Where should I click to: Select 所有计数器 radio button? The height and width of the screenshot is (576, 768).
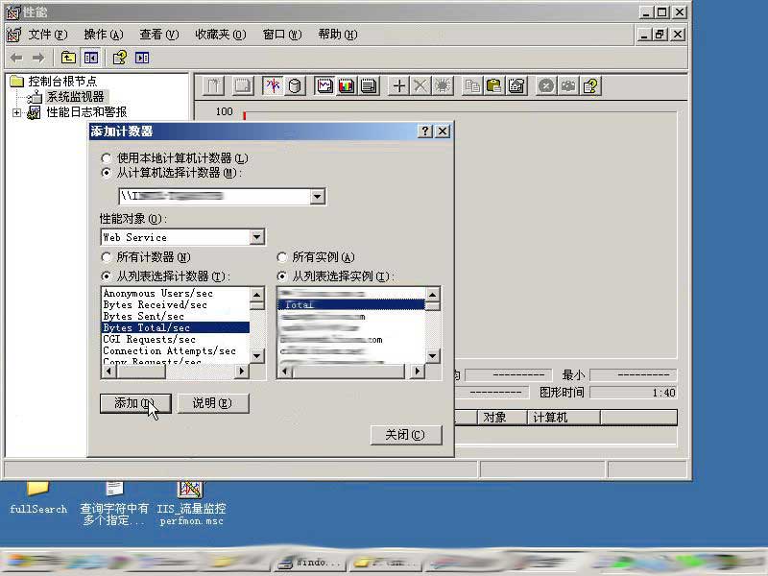pyautogui.click(x=106, y=257)
